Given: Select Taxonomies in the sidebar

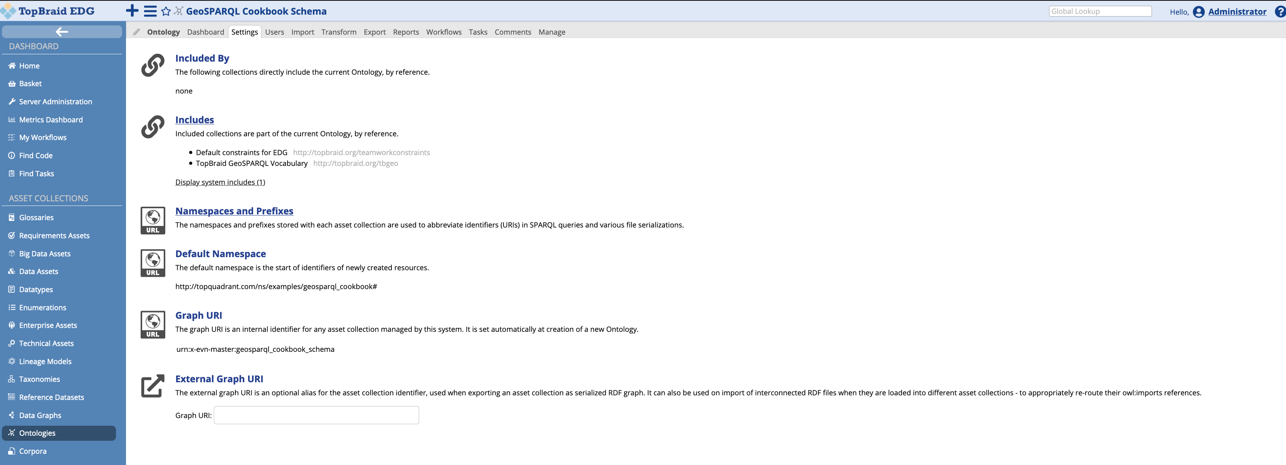Looking at the screenshot, I should click(x=39, y=379).
